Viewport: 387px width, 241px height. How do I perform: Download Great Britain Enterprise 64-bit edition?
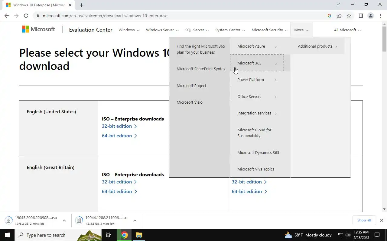tap(119, 191)
